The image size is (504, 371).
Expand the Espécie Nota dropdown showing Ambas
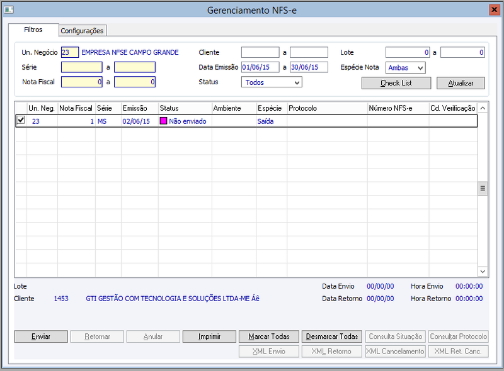tap(405, 68)
